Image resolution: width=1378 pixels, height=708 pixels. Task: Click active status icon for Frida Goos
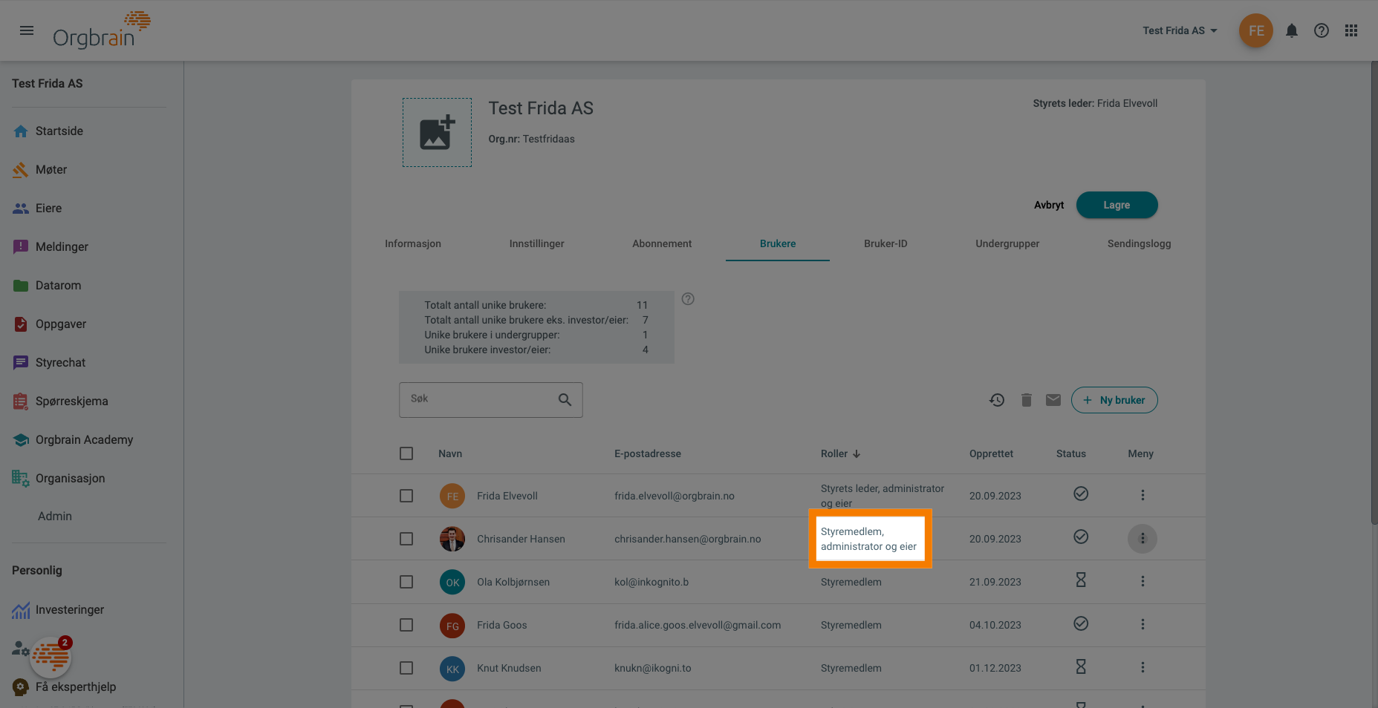click(1081, 623)
